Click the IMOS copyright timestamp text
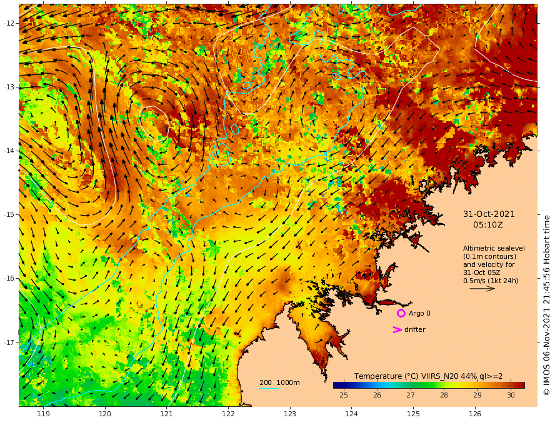The image size is (550, 425). pos(546,306)
